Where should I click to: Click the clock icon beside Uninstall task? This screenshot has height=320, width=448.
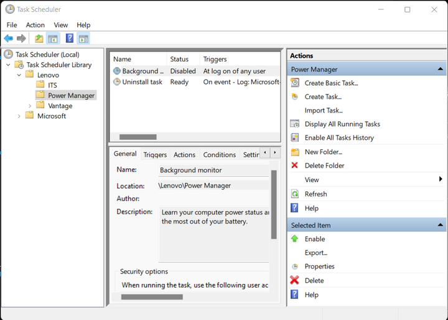coord(116,82)
